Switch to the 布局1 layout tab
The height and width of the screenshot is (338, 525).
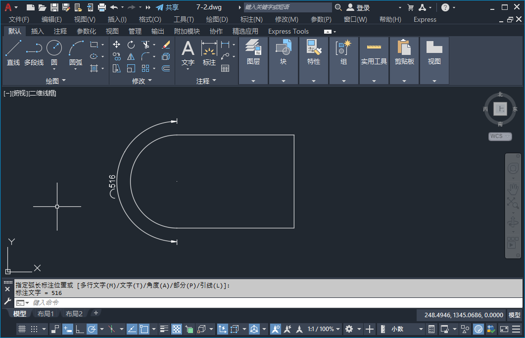tap(46, 314)
